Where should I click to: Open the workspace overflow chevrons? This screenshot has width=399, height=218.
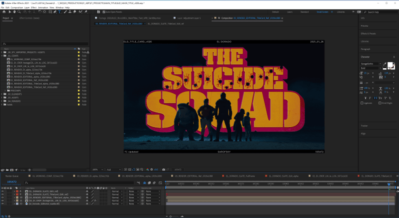(353, 12)
